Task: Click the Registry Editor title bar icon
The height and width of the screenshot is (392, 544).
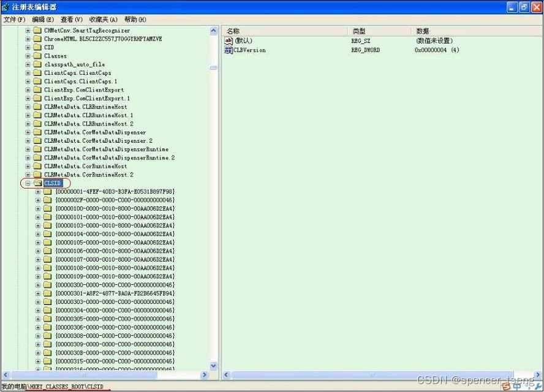Action: [x=5, y=7]
